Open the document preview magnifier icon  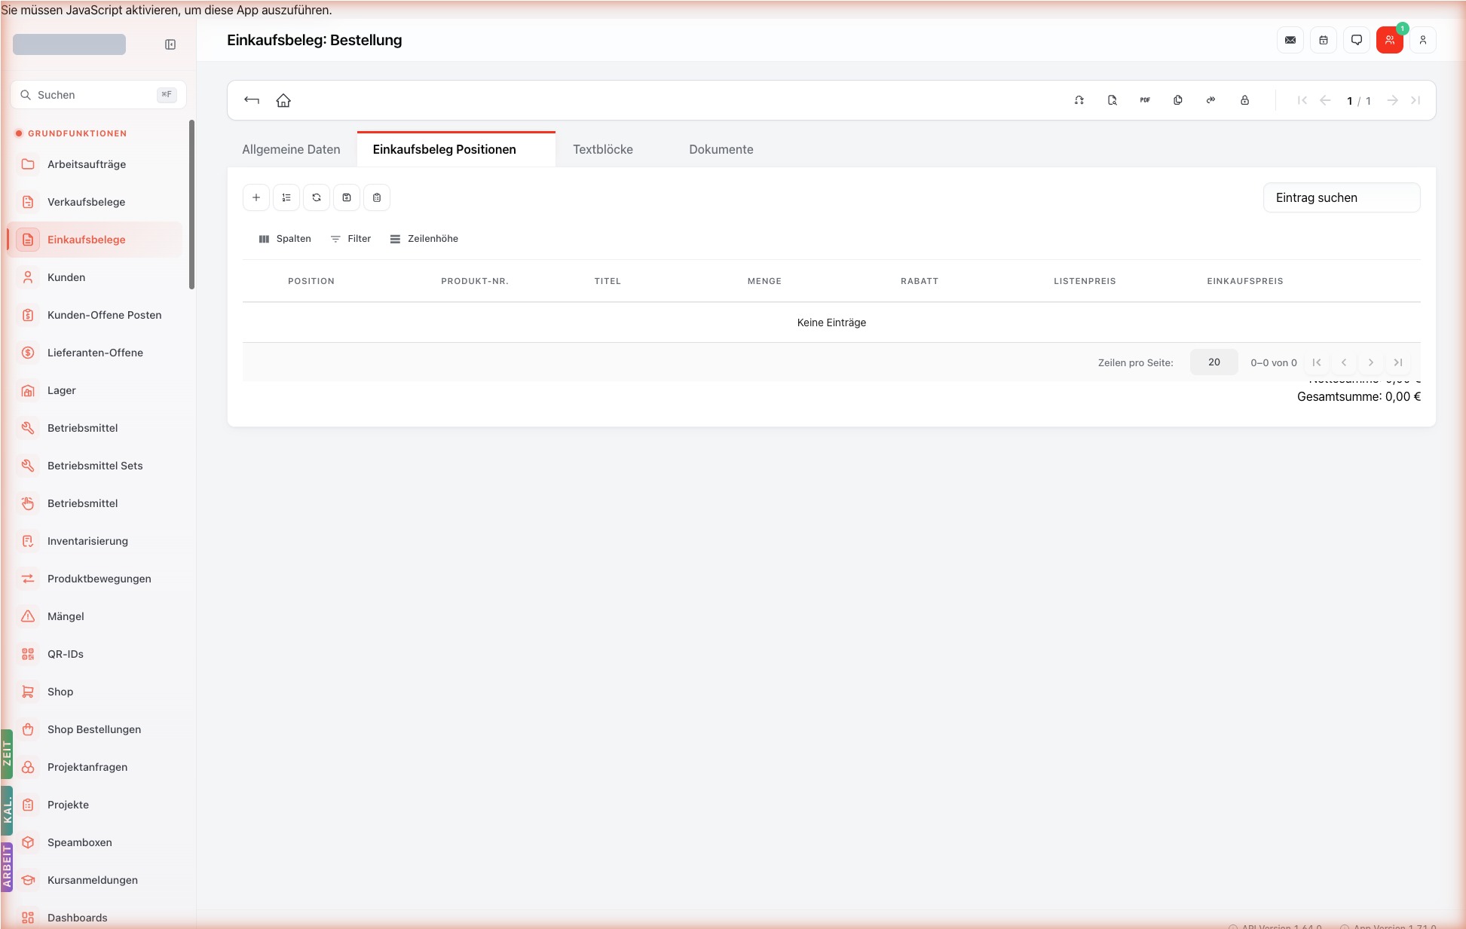1113,100
